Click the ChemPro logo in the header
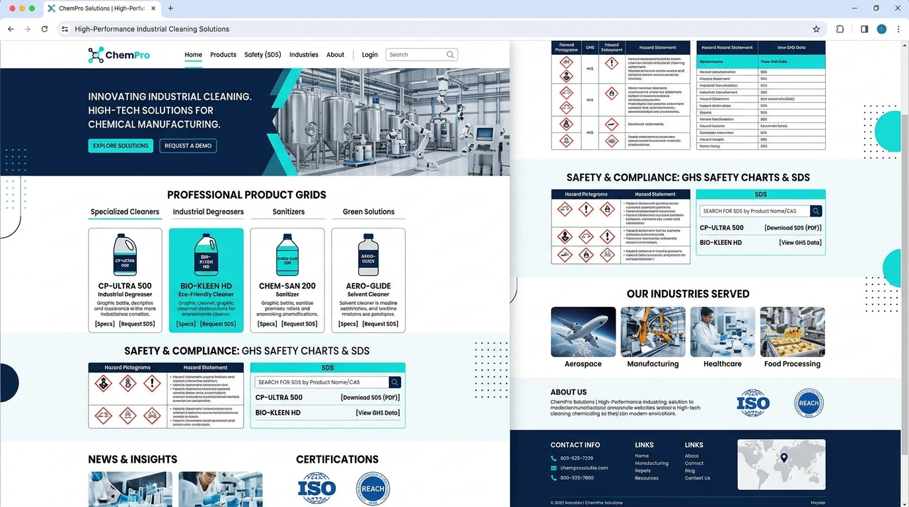The width and height of the screenshot is (909, 507). (119, 55)
